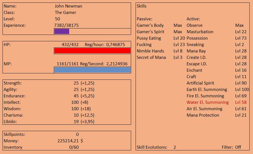Click the Skill Evolutions label
This screenshot has width=253, height=154.
152,147
